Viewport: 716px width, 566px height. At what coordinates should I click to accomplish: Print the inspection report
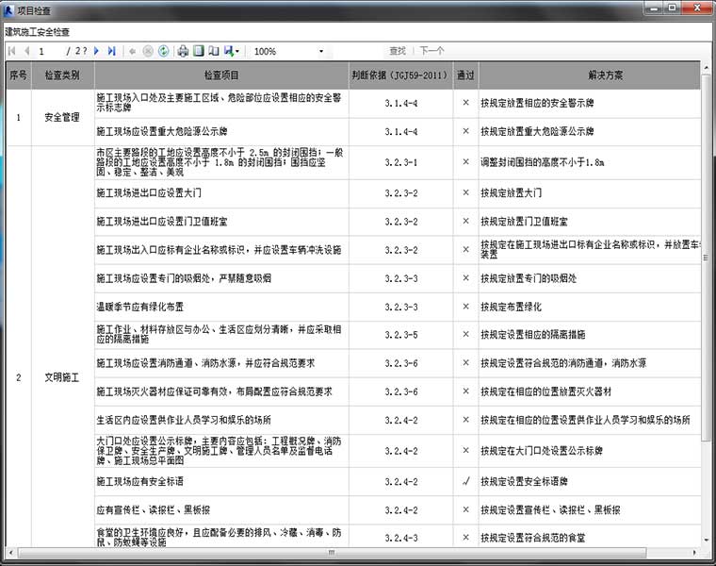click(x=183, y=51)
